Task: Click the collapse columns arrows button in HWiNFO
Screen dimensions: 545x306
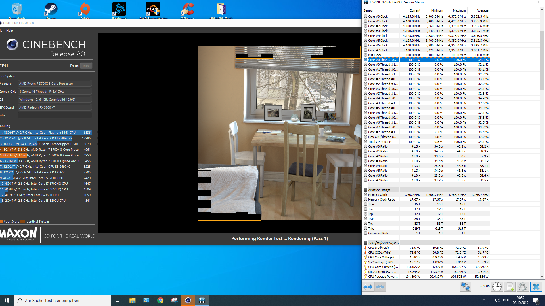Action: pos(380,287)
